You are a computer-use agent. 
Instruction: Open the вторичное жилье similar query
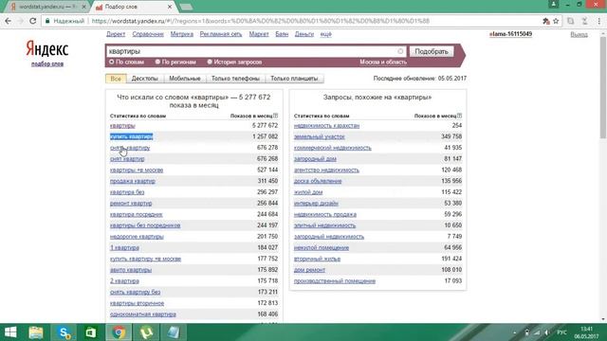(317, 259)
